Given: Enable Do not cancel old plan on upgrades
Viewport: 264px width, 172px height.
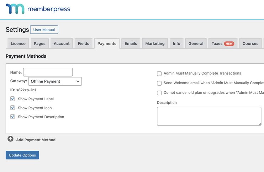Looking at the screenshot, I should [x=159, y=93].
